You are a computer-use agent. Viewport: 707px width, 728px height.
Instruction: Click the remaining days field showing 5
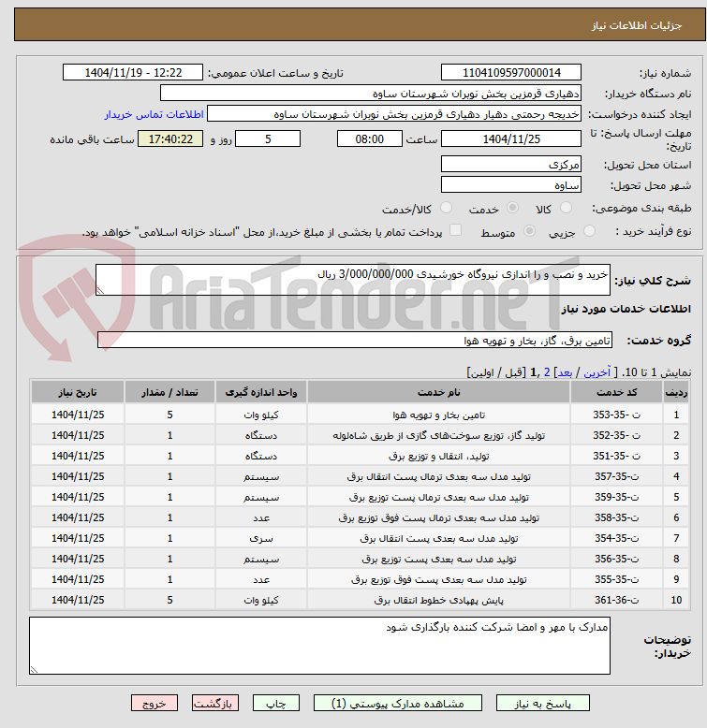tap(268, 138)
